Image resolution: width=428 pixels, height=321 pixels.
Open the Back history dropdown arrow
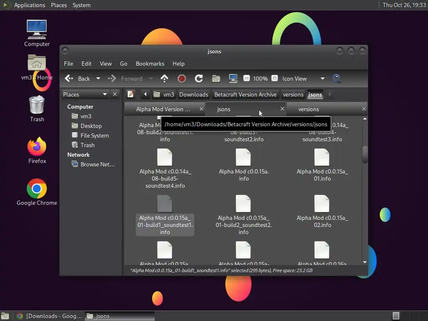click(x=98, y=79)
